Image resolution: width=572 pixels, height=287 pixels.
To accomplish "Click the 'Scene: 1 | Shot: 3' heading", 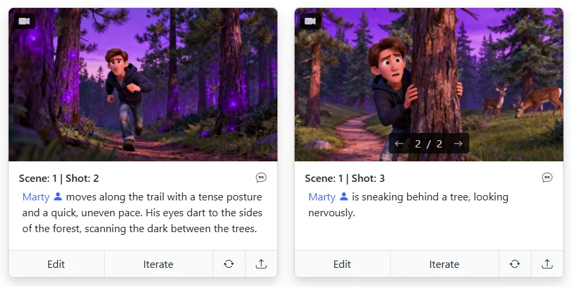I will (x=345, y=178).
